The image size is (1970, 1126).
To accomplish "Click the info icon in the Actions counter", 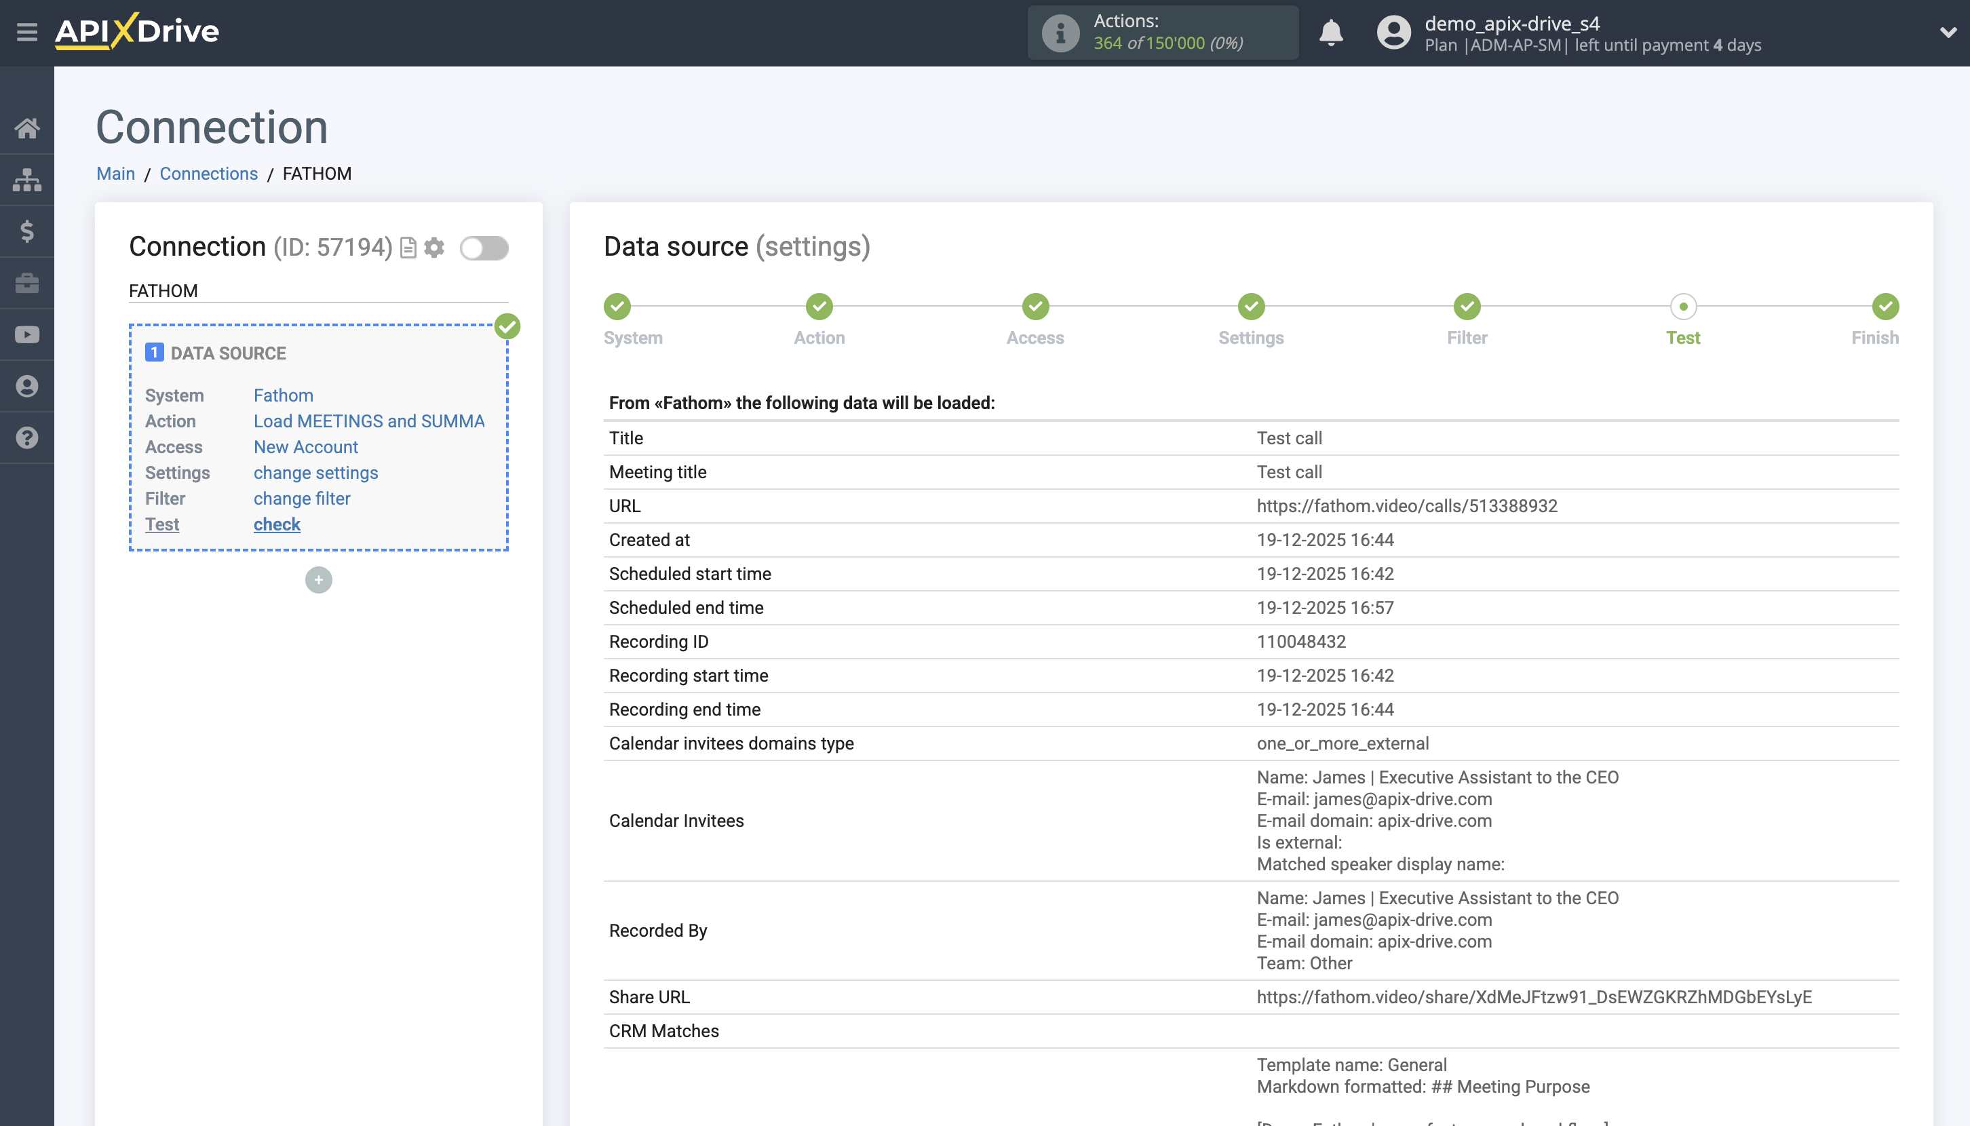I will click(x=1059, y=33).
